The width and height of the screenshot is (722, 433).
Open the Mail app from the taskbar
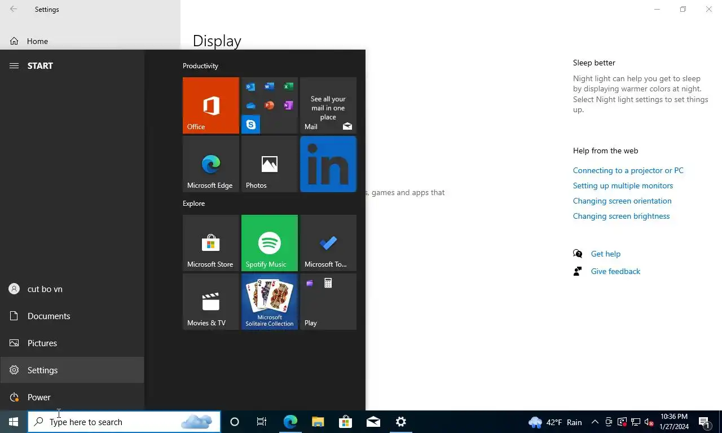point(373,422)
